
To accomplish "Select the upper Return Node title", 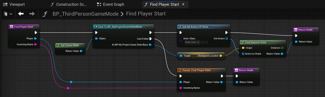I will pos(305,30).
